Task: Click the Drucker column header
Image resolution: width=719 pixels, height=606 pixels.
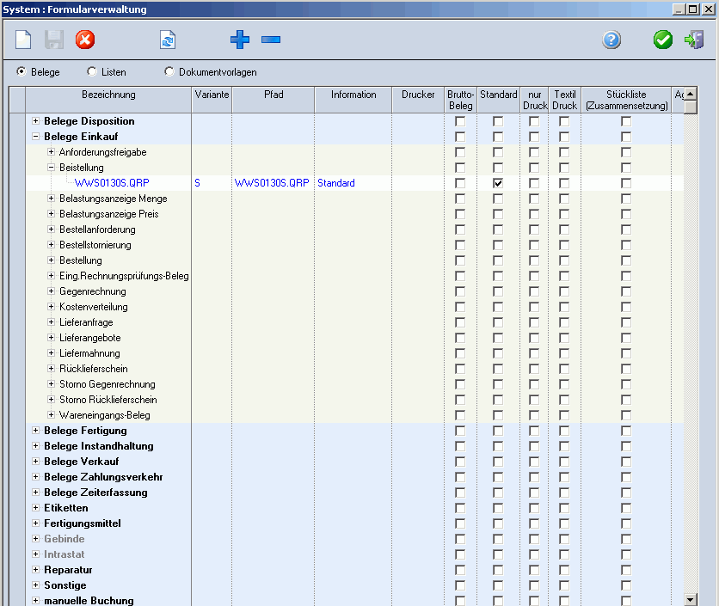Action: pyautogui.click(x=418, y=95)
